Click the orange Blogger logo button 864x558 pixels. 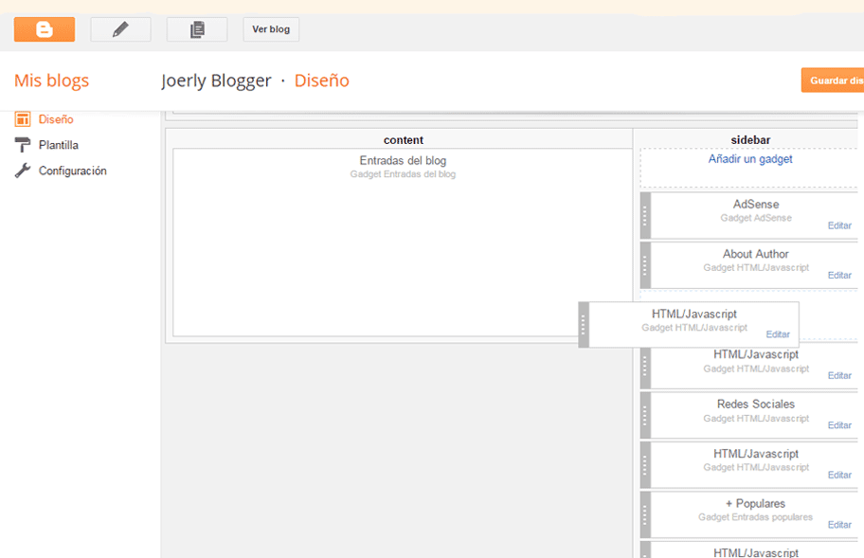tap(45, 29)
